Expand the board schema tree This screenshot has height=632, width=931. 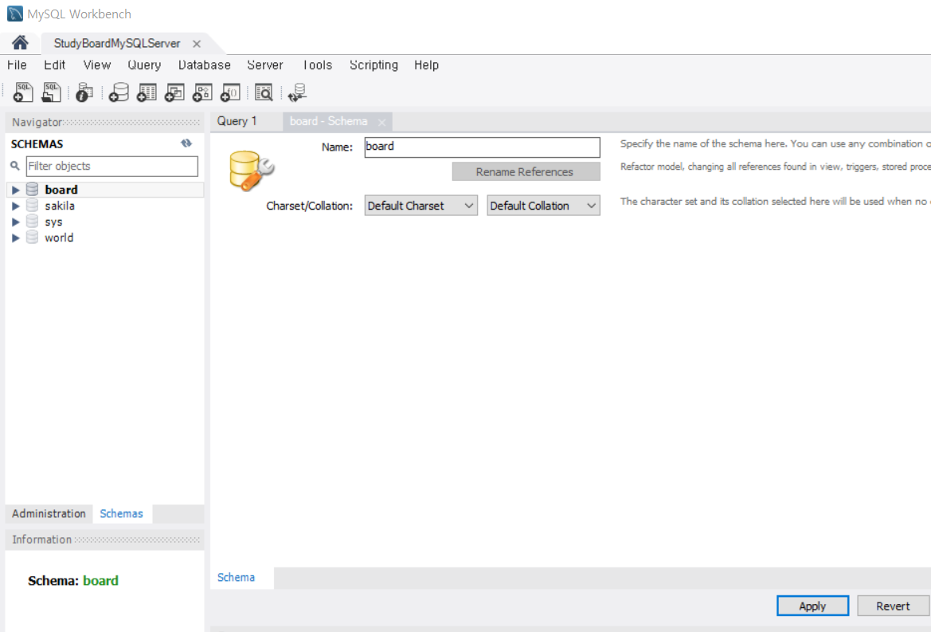16,190
